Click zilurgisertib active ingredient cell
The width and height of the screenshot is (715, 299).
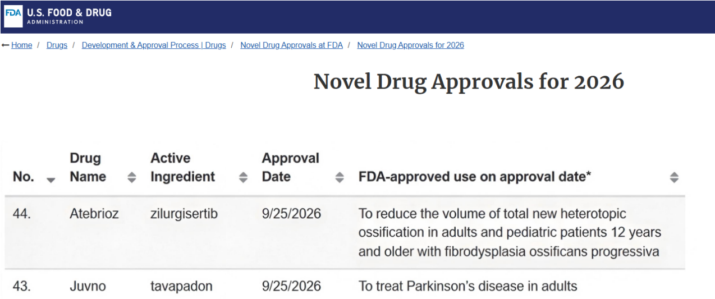(x=184, y=214)
